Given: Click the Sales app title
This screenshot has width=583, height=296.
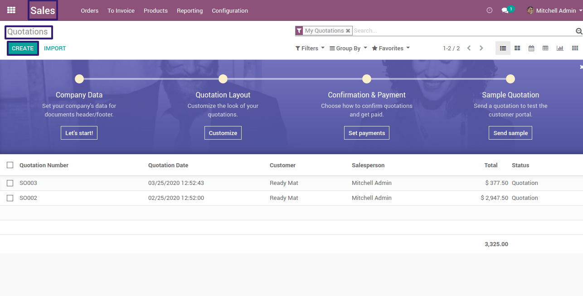Looking at the screenshot, I should pyautogui.click(x=43, y=10).
